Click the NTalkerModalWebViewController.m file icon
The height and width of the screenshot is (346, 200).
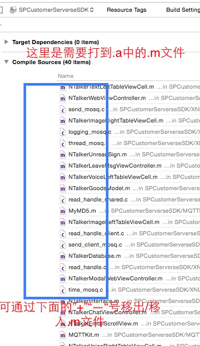pyautogui.click(x=63, y=278)
